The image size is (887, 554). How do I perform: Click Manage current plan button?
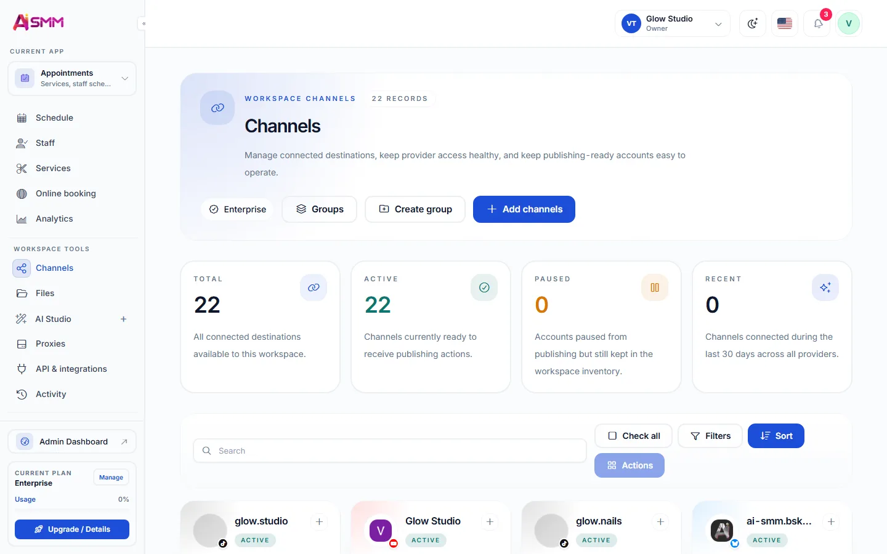[111, 477]
